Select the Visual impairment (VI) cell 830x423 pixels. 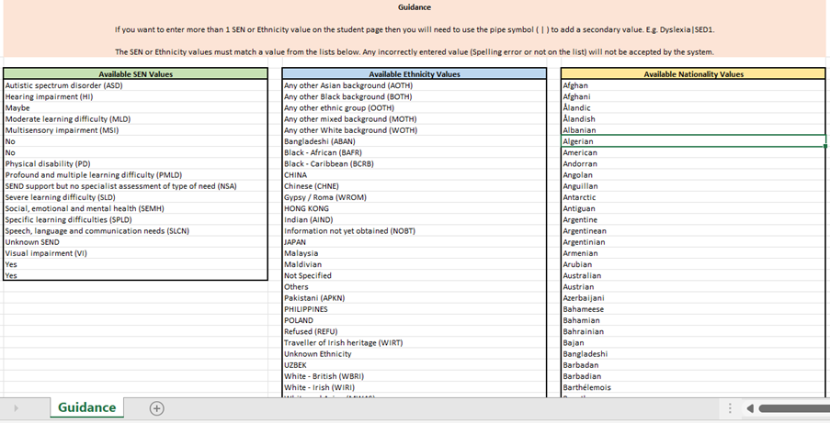(x=135, y=253)
